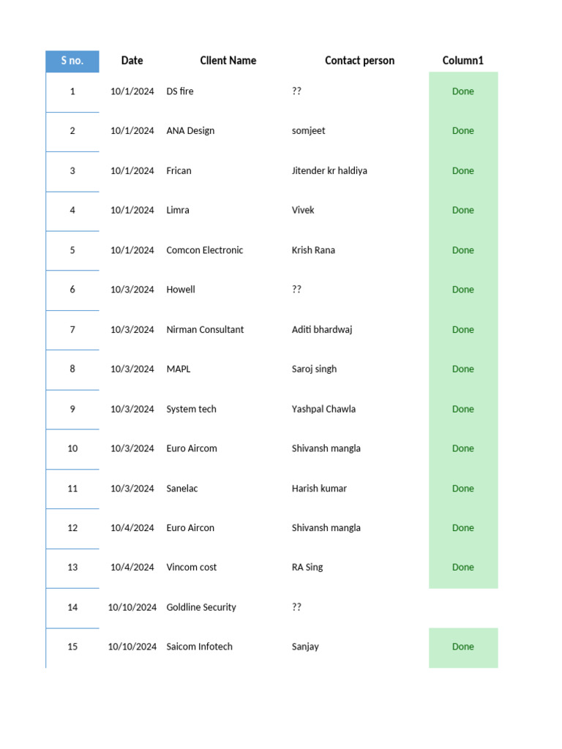Viewport: 562px width, 749px height.
Task: Select the 'DS fire' client cell
Action: [180, 91]
